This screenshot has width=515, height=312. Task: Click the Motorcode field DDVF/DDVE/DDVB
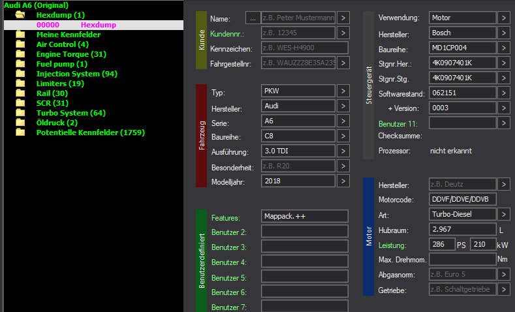(x=462, y=199)
